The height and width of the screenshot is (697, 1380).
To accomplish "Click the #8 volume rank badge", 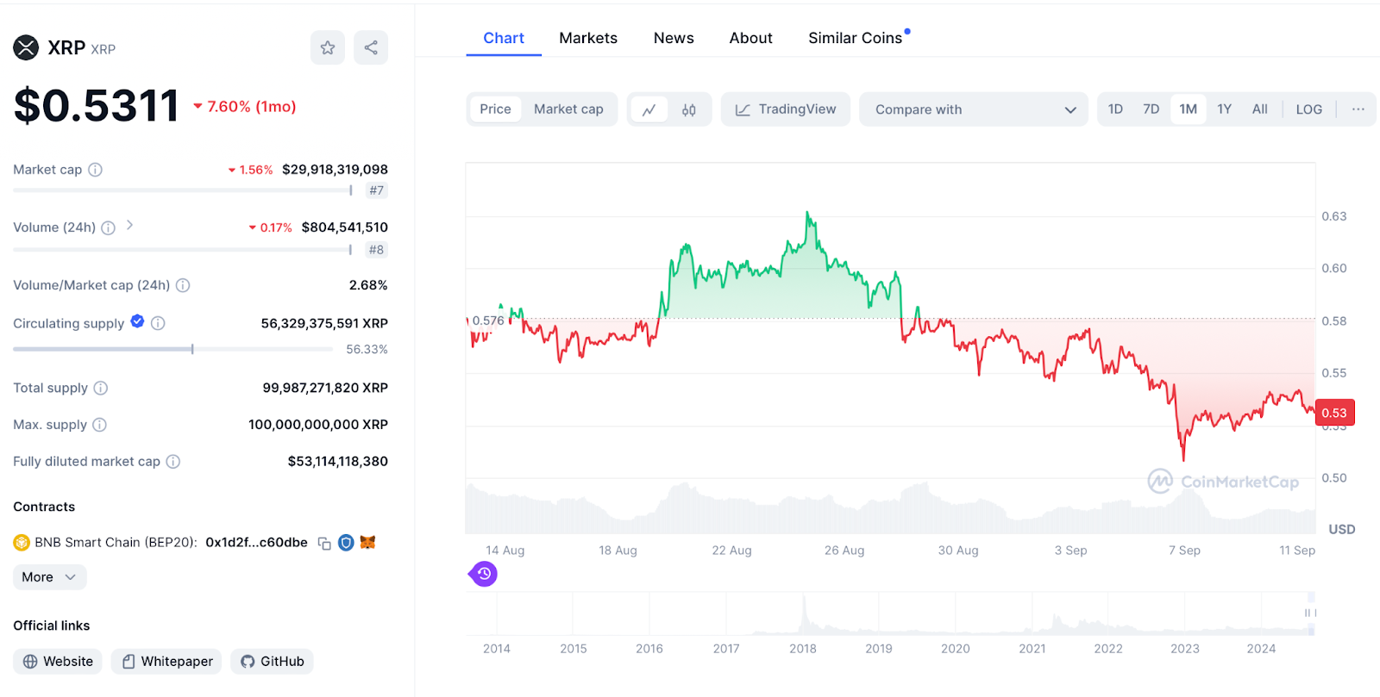I will [376, 250].
